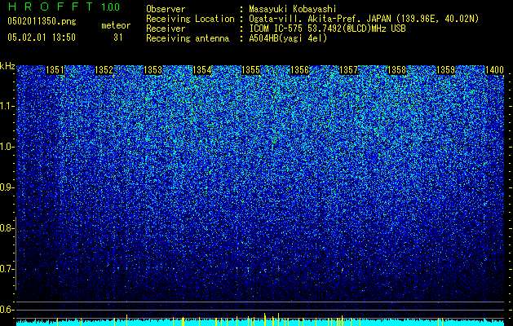Click the 0.7 kHz axis label
Screen dimensions: 513x326
coord(7,269)
